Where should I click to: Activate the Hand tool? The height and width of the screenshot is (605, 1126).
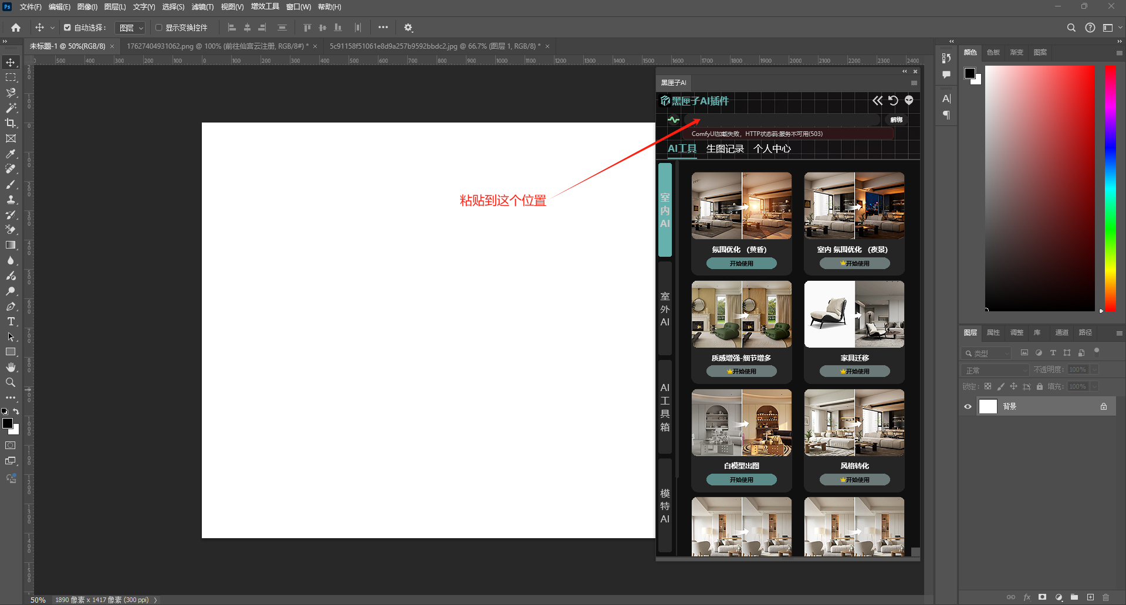pyautogui.click(x=11, y=367)
